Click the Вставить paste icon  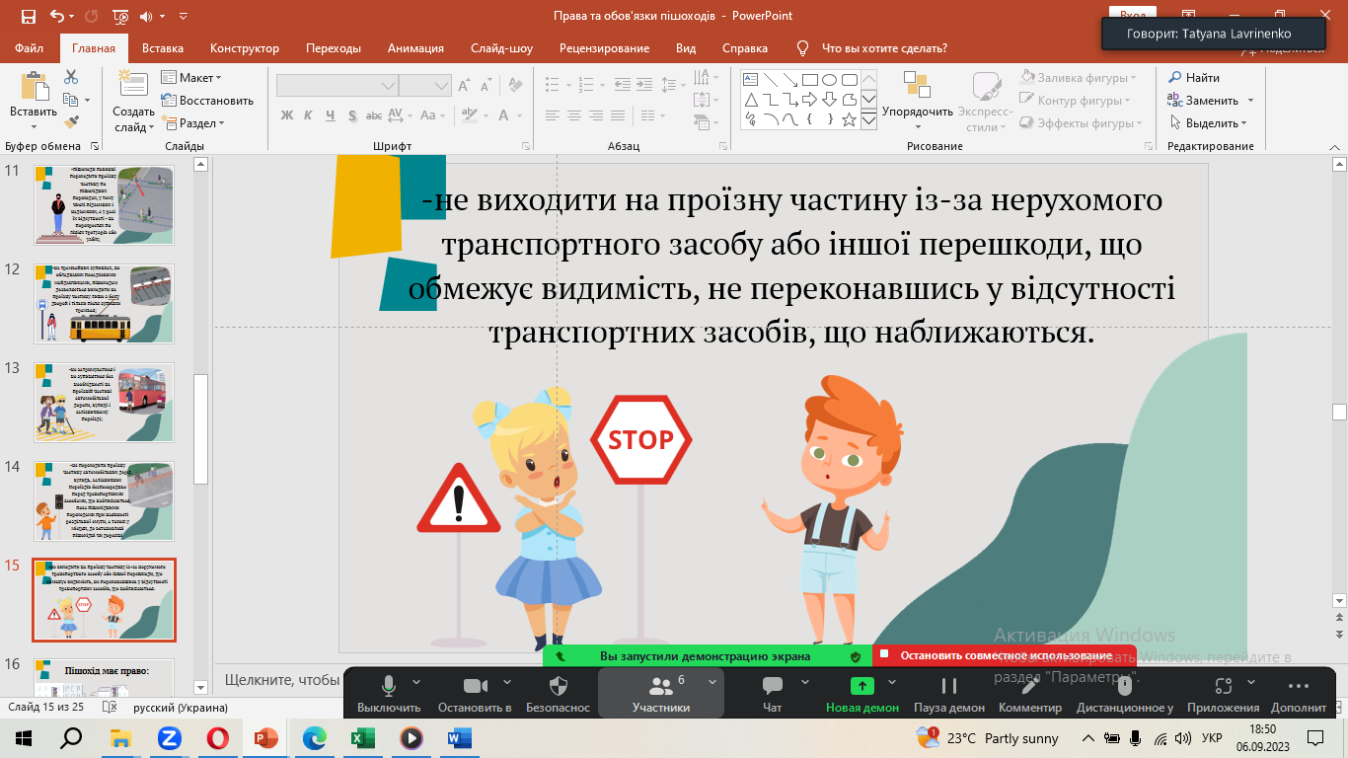pyautogui.click(x=34, y=87)
